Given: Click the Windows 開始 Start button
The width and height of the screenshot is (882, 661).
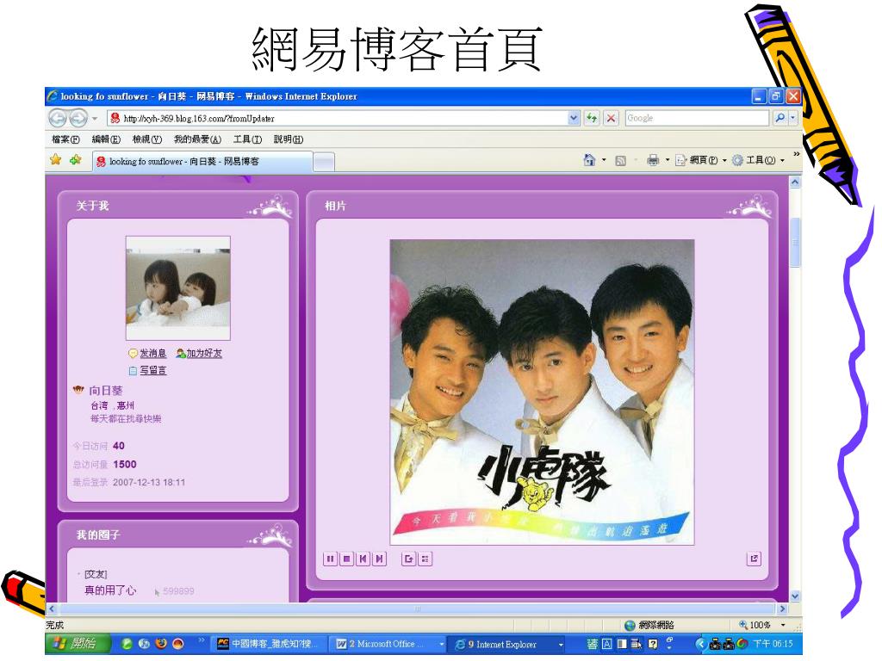Looking at the screenshot, I should pos(77,644).
